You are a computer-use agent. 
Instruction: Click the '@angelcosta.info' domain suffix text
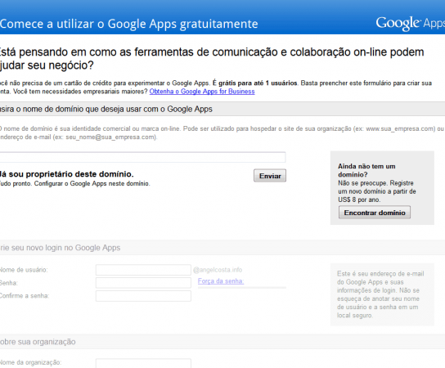tap(218, 270)
